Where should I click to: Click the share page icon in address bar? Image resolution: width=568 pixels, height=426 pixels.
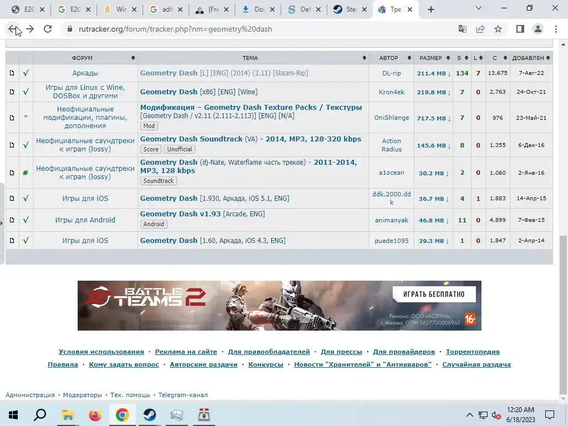click(480, 29)
